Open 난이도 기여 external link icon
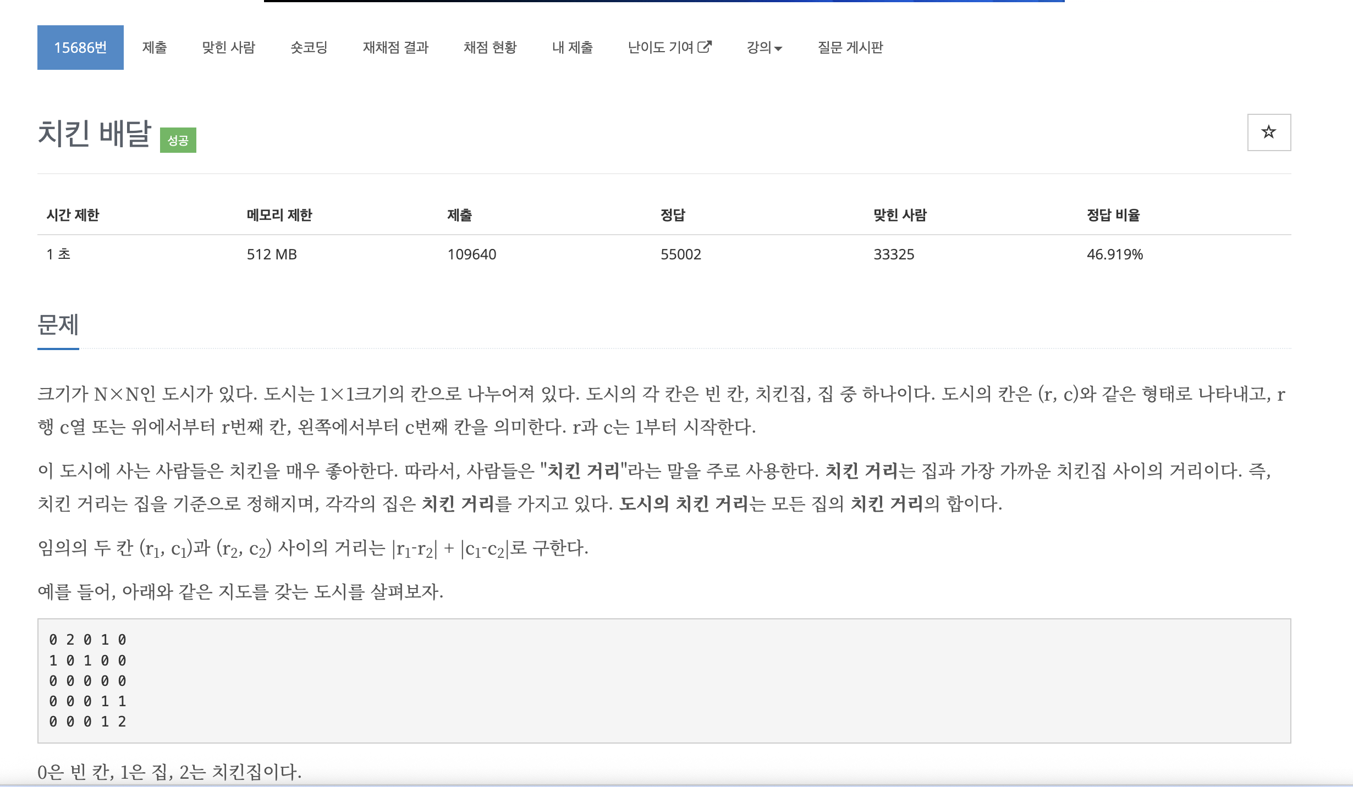 point(705,47)
